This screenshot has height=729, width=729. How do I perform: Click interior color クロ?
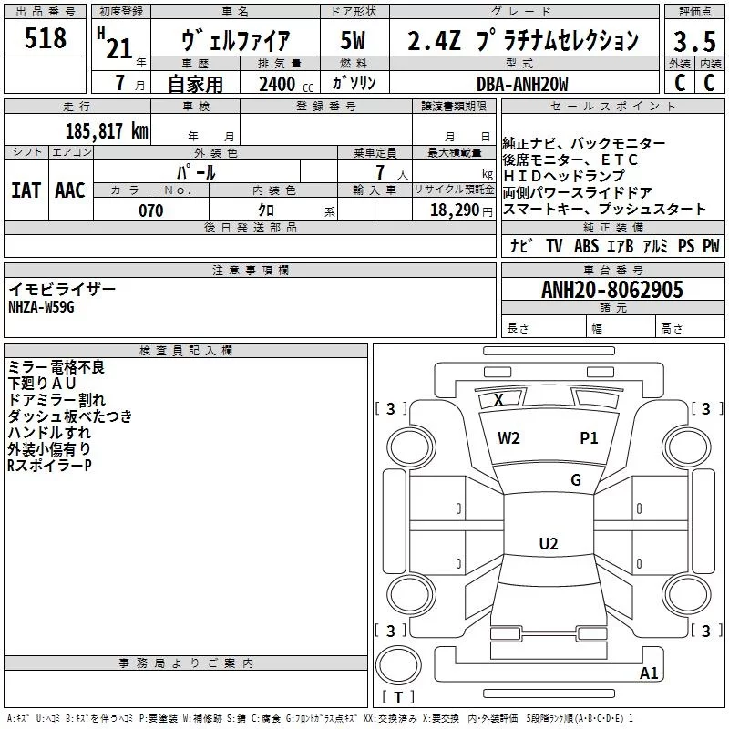coord(266,210)
